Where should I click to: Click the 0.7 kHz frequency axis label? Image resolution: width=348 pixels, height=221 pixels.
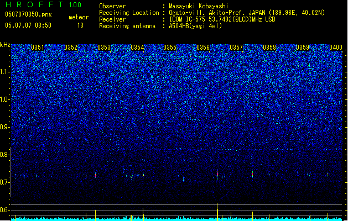[x=4, y=182]
